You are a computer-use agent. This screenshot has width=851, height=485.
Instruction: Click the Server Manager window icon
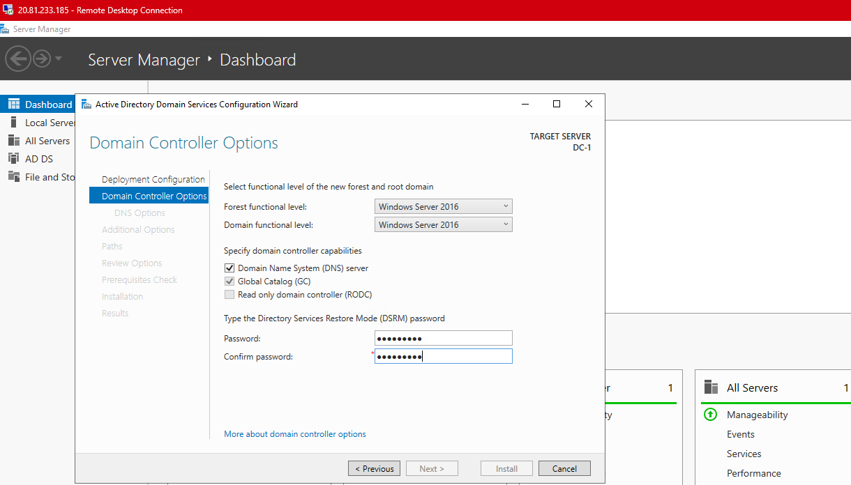pyautogui.click(x=5, y=29)
